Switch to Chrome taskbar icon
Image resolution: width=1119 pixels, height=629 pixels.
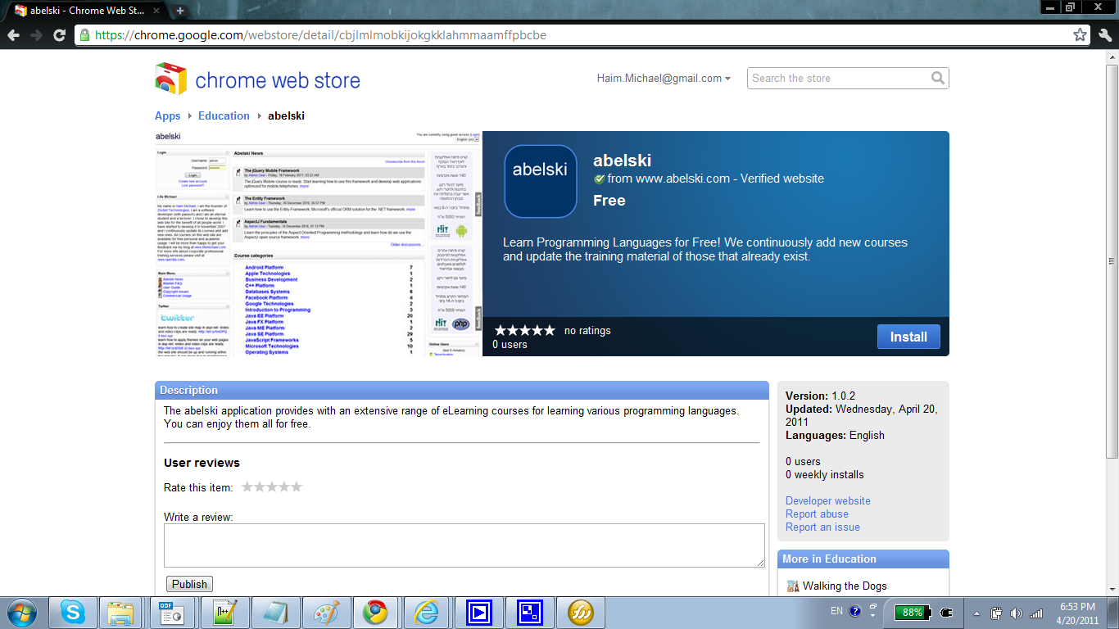376,612
